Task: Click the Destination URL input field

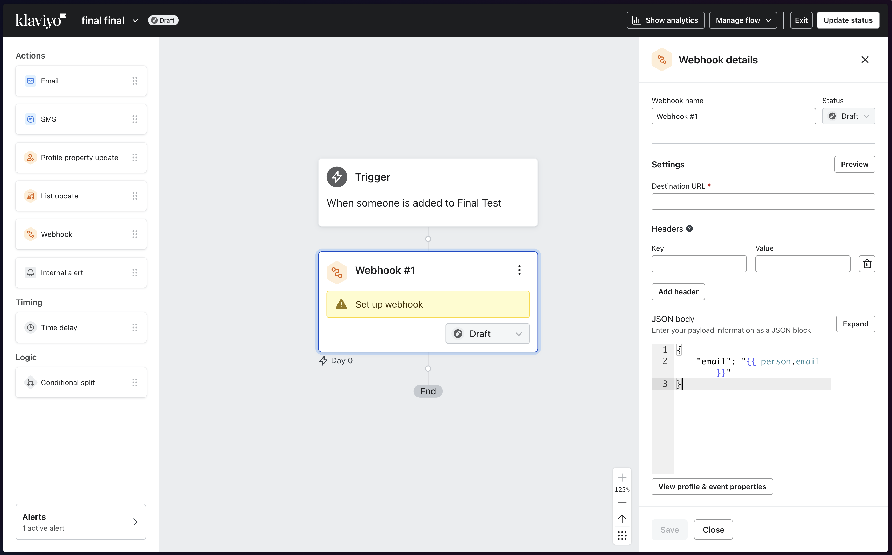Action: [763, 202]
